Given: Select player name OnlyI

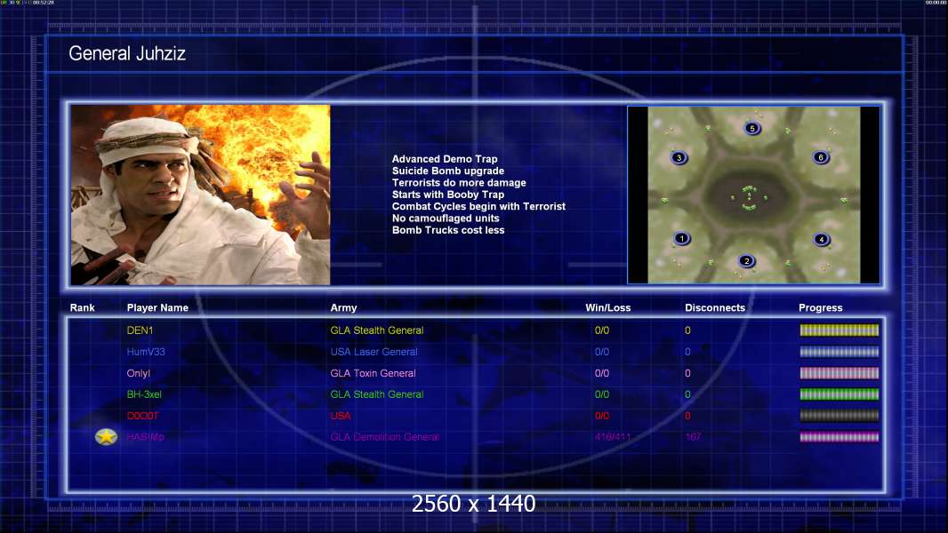Looking at the screenshot, I should pos(139,373).
